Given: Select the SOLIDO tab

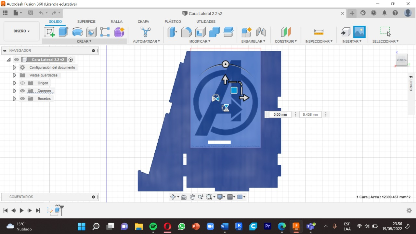Looking at the screenshot, I should tap(55, 21).
